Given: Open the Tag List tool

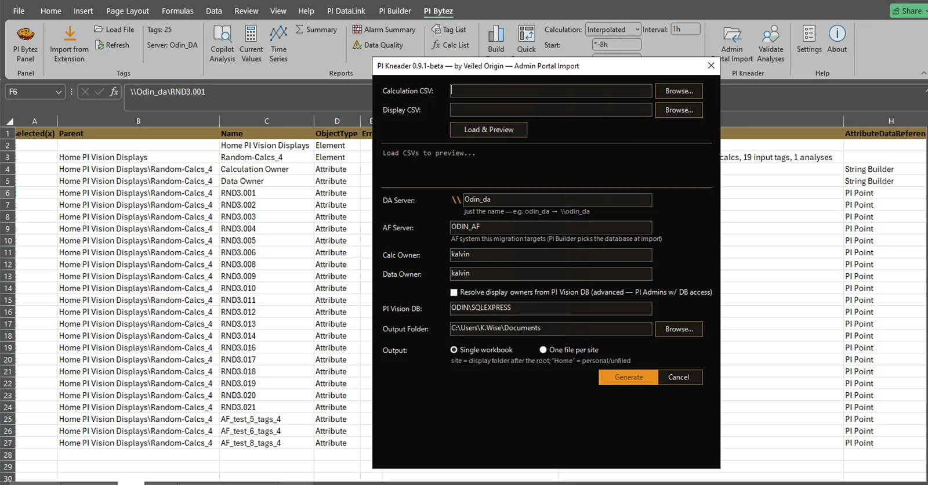Looking at the screenshot, I should [448, 30].
